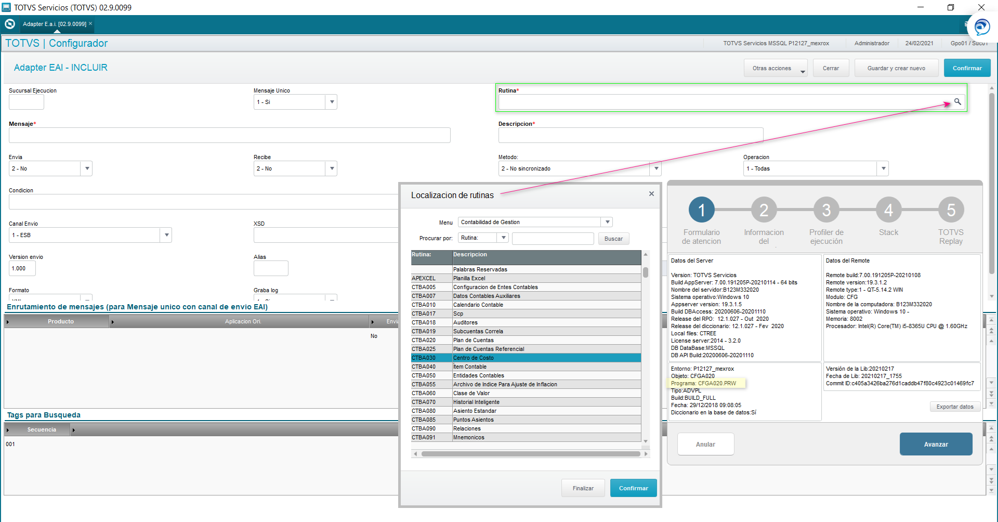Open the chat assistant bubble icon
Viewport: 998px width, 522px height.
(982, 27)
